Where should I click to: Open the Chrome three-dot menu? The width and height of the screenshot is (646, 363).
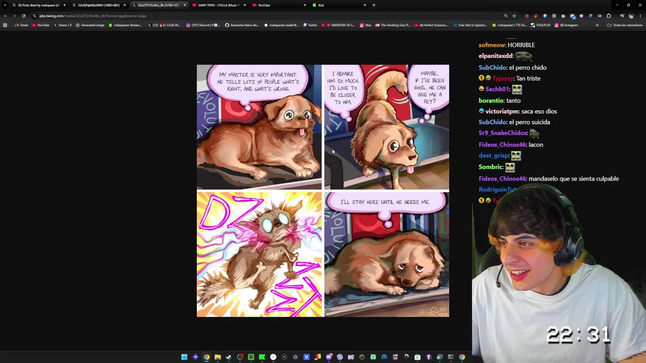(x=640, y=16)
